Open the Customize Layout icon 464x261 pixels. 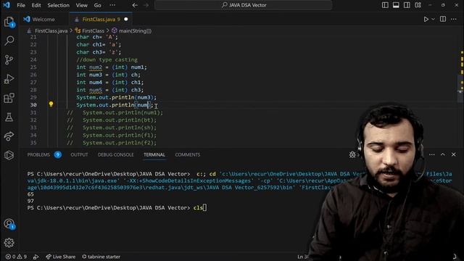(418, 5)
